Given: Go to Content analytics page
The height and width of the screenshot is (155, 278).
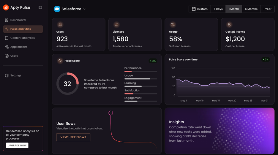Looking at the screenshot, I should [23, 38].
